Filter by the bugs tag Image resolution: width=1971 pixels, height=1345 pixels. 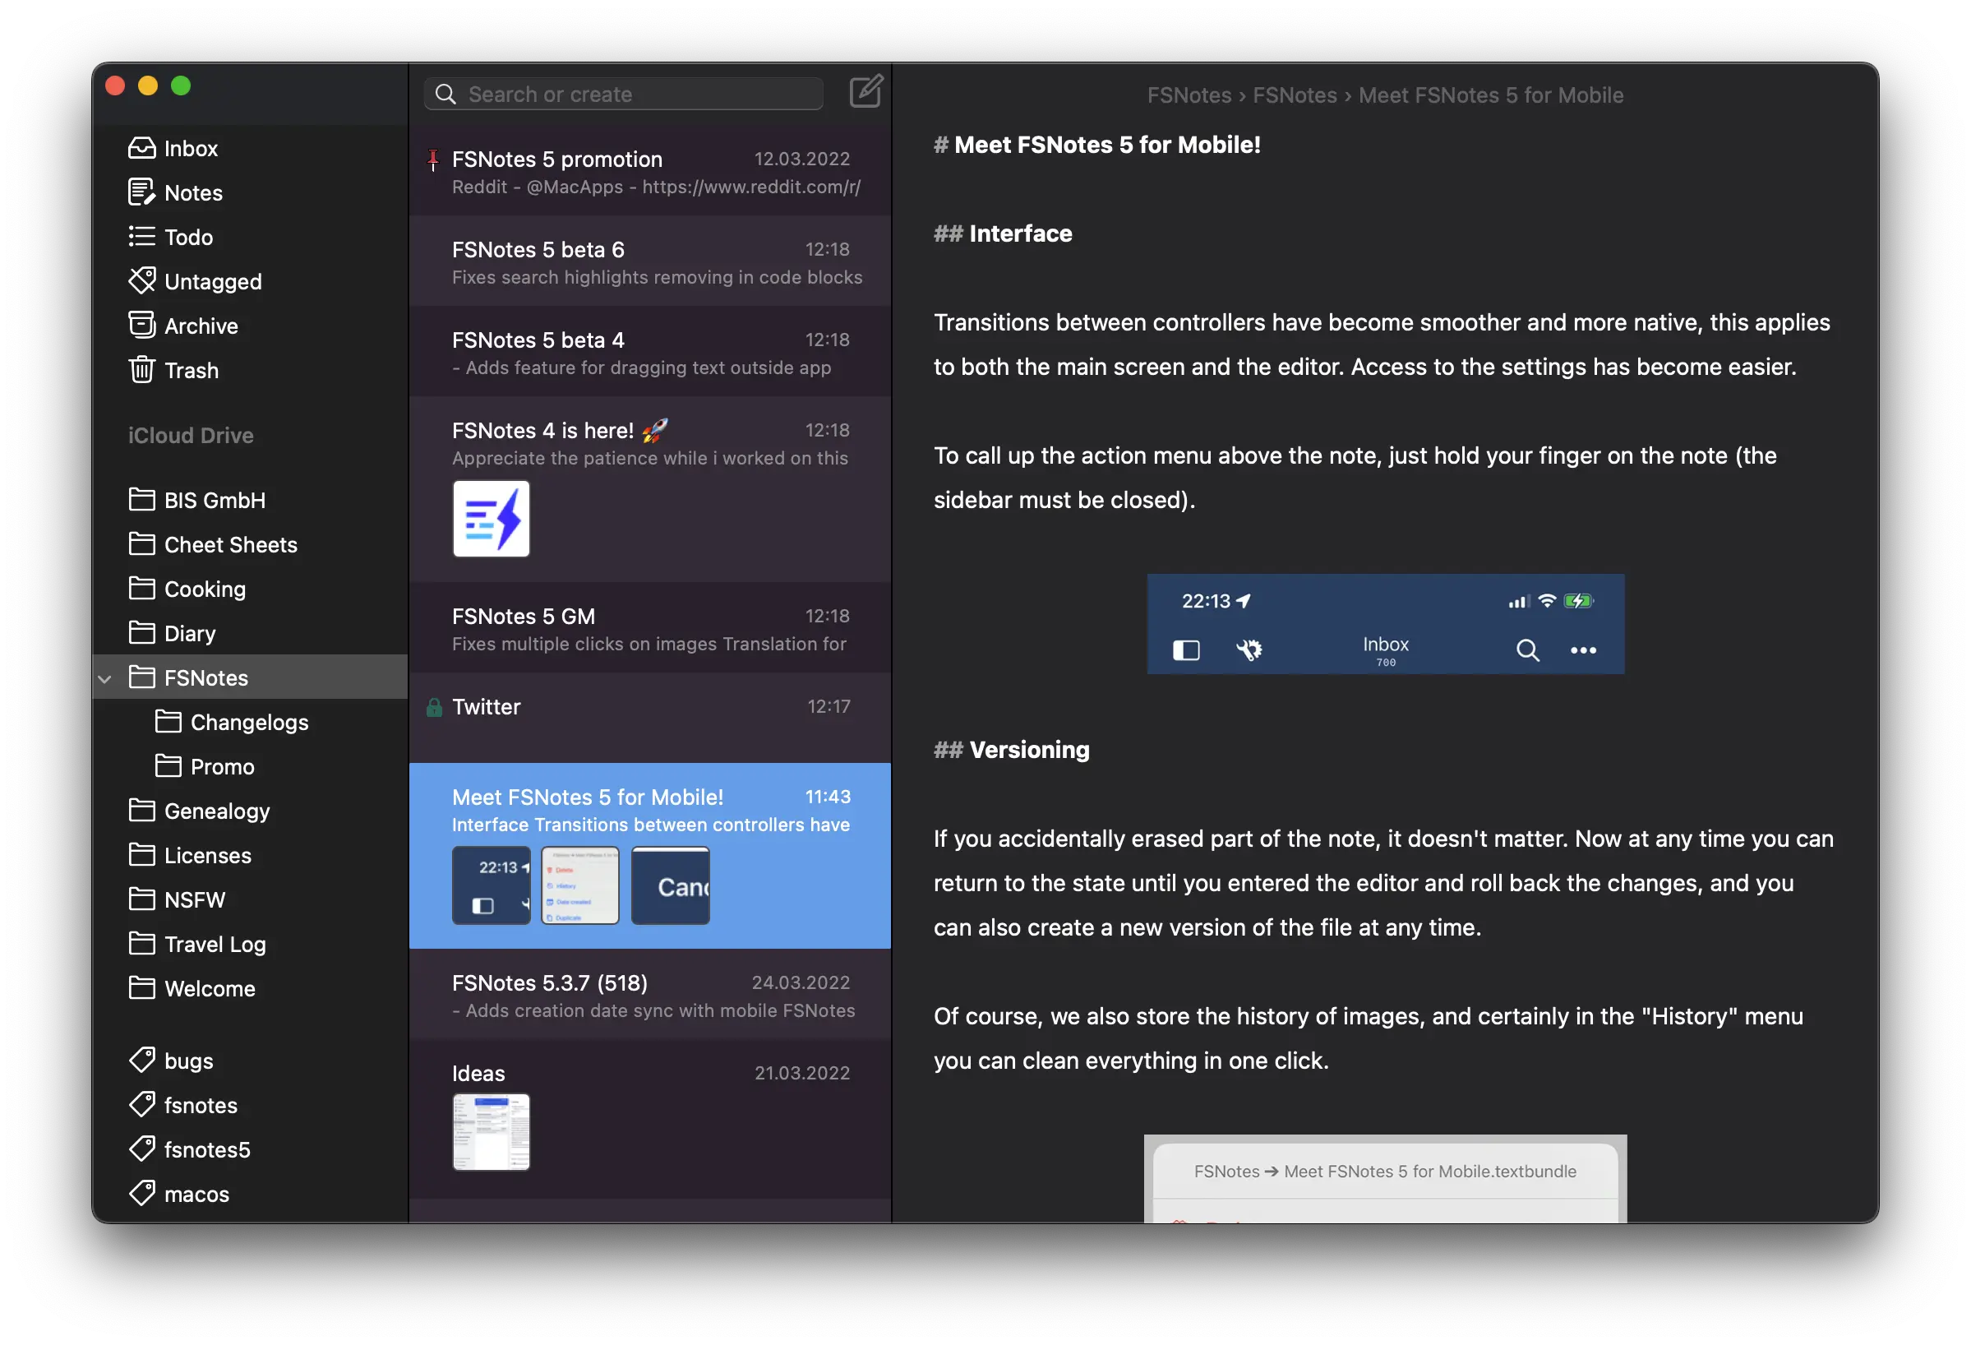pyautogui.click(x=250, y=1061)
